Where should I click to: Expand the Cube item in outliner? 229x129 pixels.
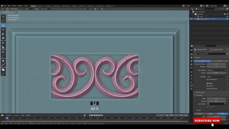point(196,16)
